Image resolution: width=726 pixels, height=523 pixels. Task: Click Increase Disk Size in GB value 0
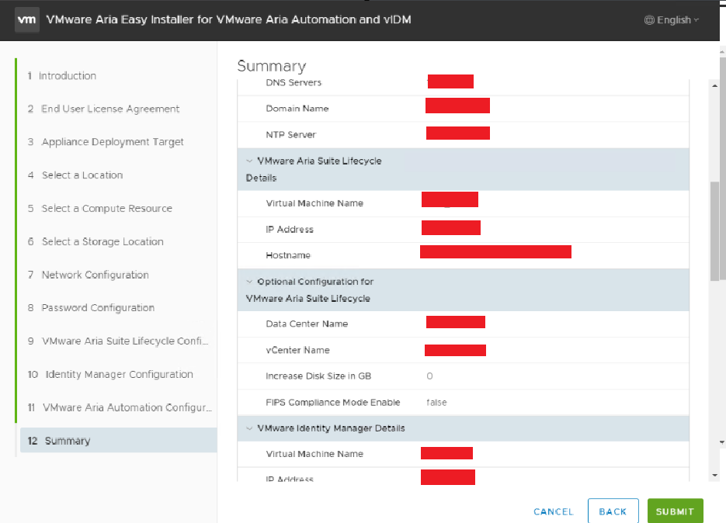tap(429, 376)
